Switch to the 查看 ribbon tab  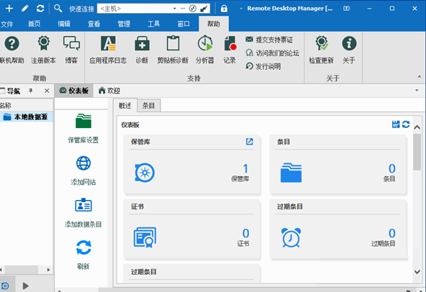coord(94,24)
